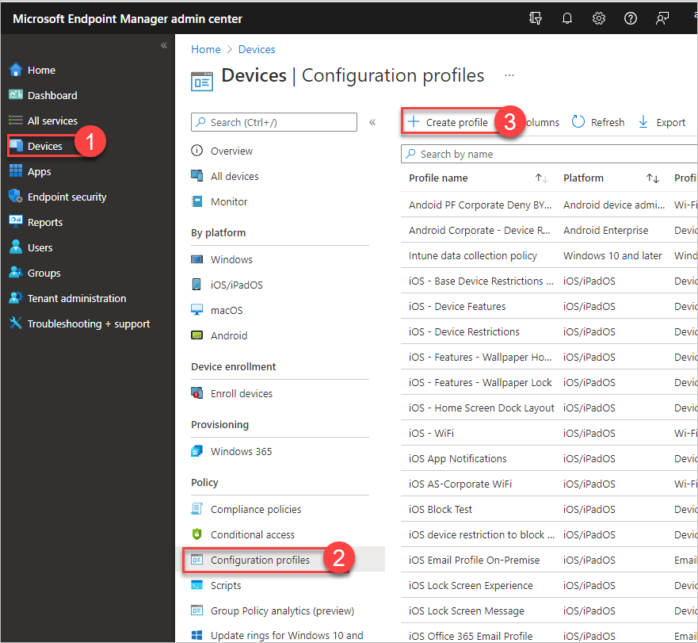Open the feedback icon in header

[662, 18]
